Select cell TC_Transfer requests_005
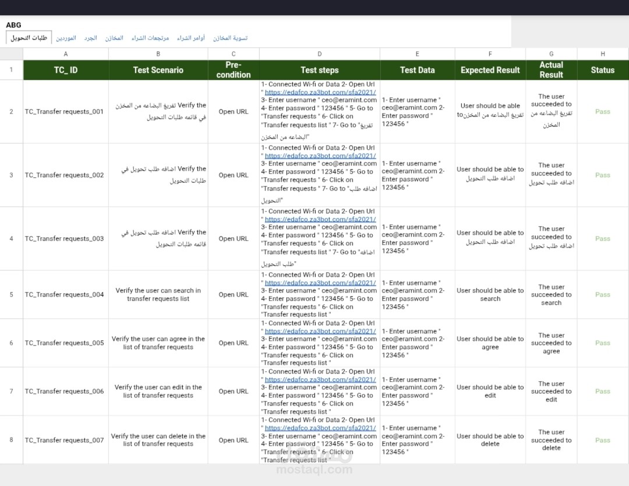The height and width of the screenshot is (486, 629). click(66, 343)
